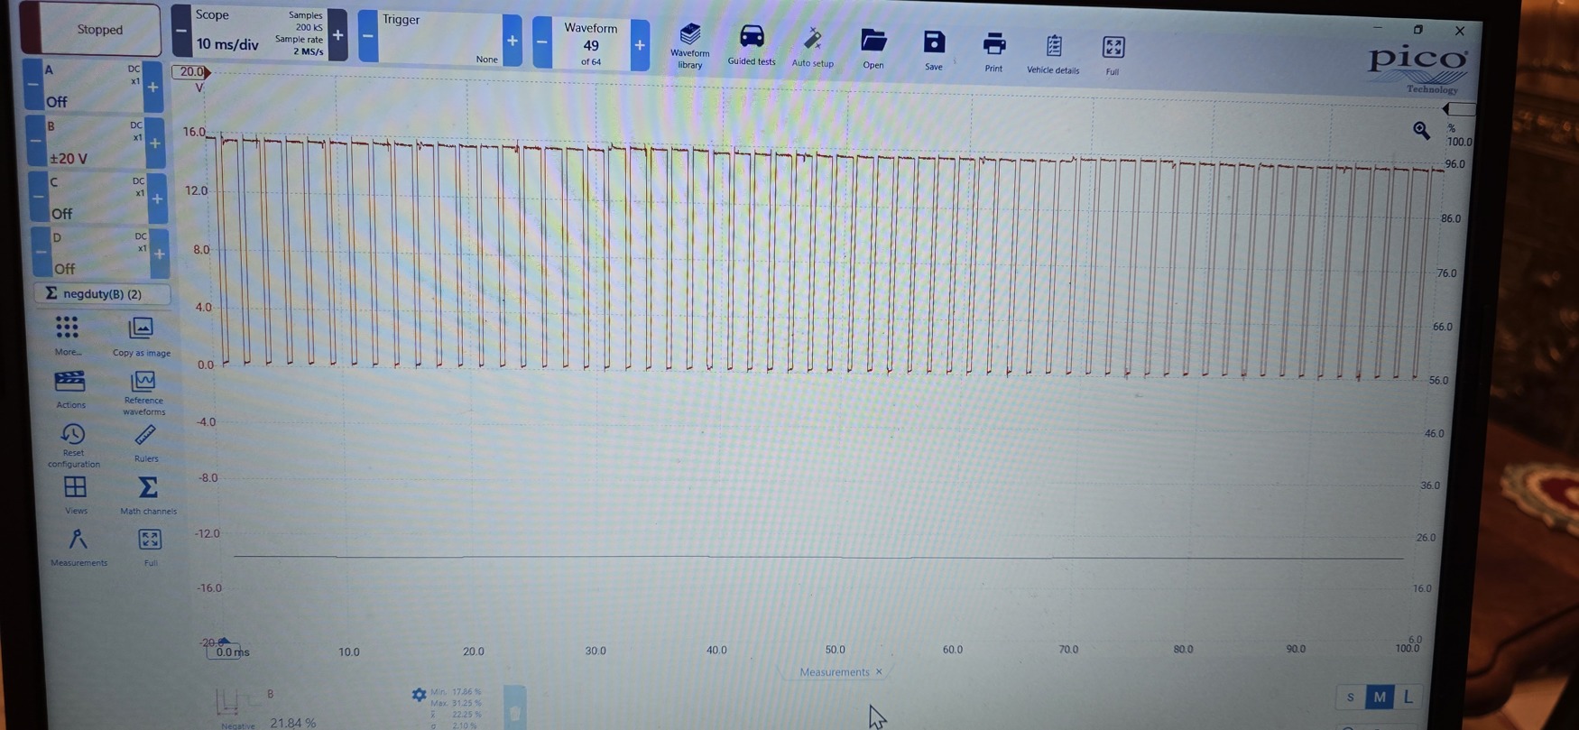The image size is (1579, 730).
Task: Print the waveform
Action: point(993,52)
